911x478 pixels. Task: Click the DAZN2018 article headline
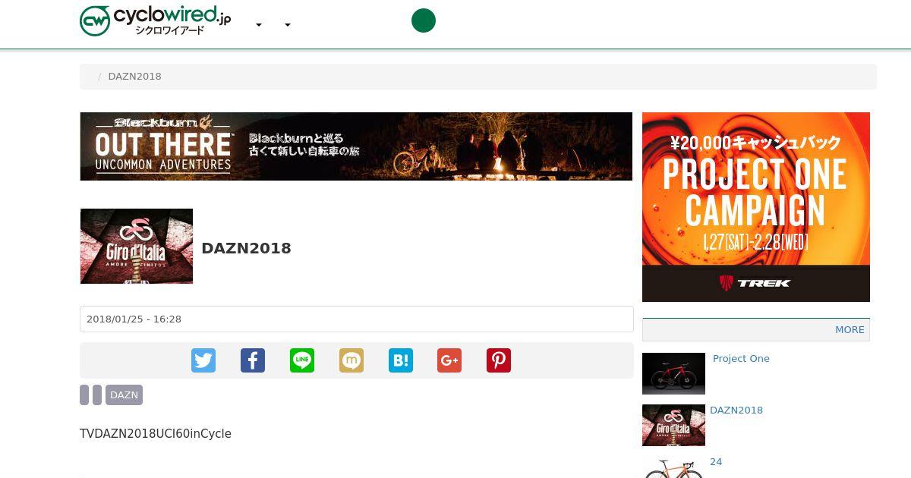click(x=247, y=248)
